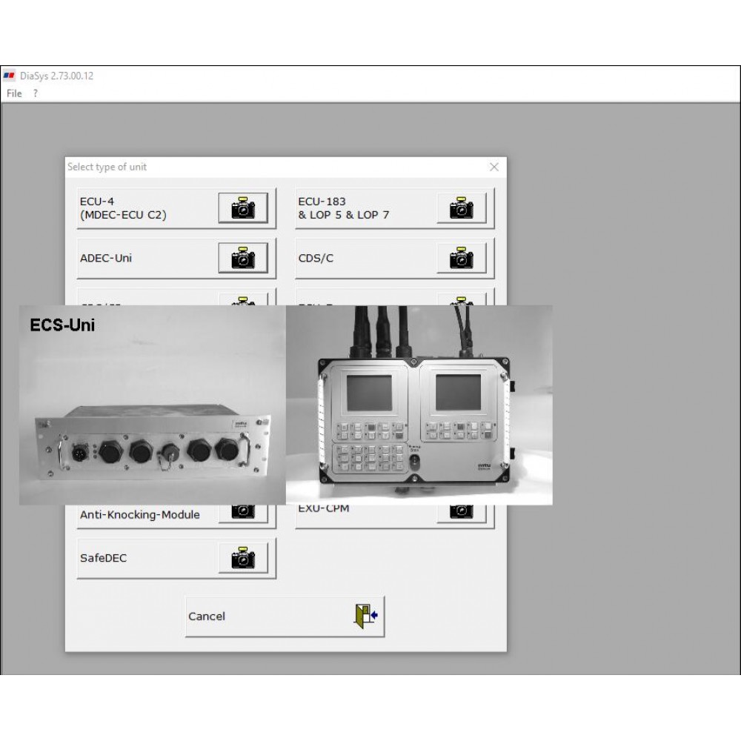Screen dimensions: 741x741
Task: Choose the ADEC-Uni unit type
Action: pos(133,259)
